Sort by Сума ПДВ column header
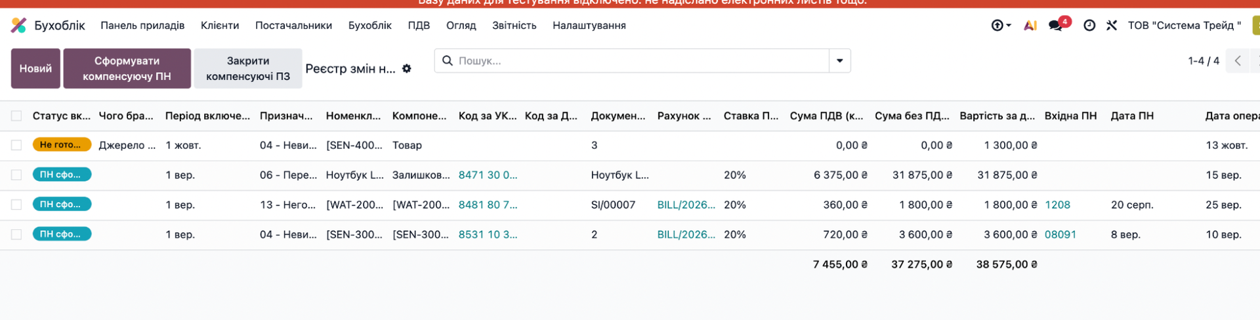The width and height of the screenshot is (1260, 320). click(x=826, y=116)
